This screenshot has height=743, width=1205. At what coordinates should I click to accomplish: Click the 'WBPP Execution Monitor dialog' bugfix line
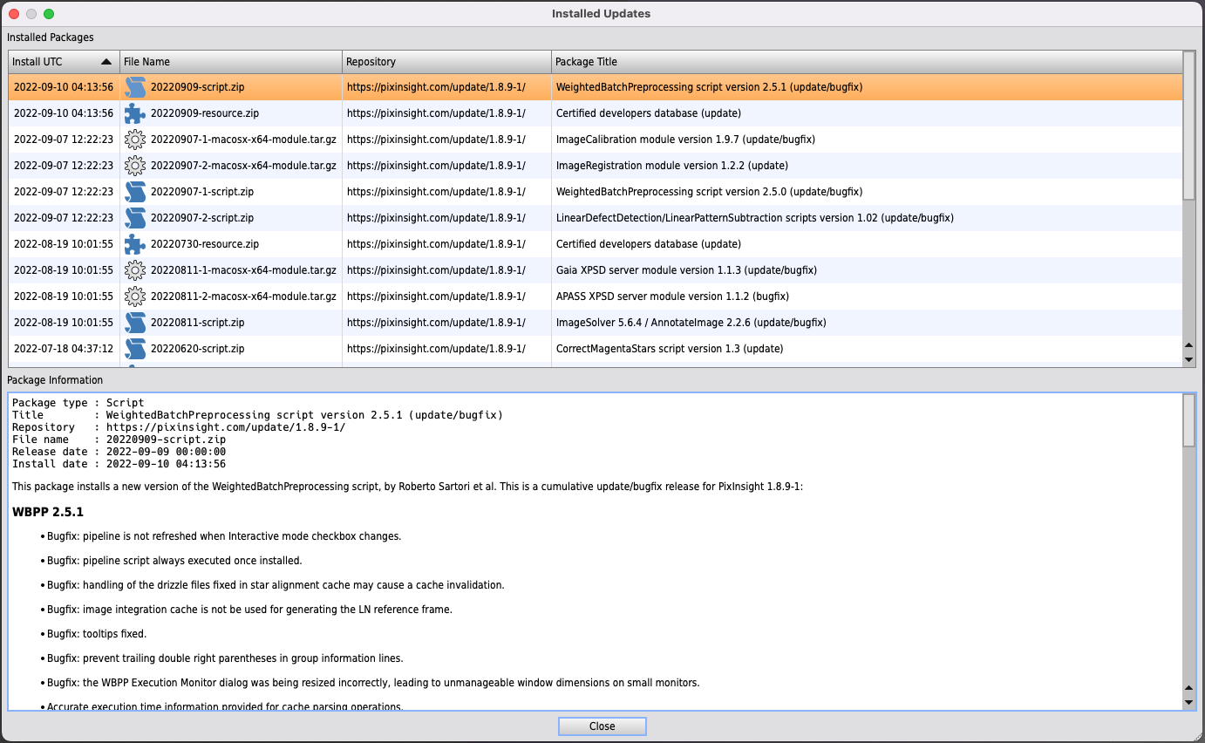click(x=373, y=683)
